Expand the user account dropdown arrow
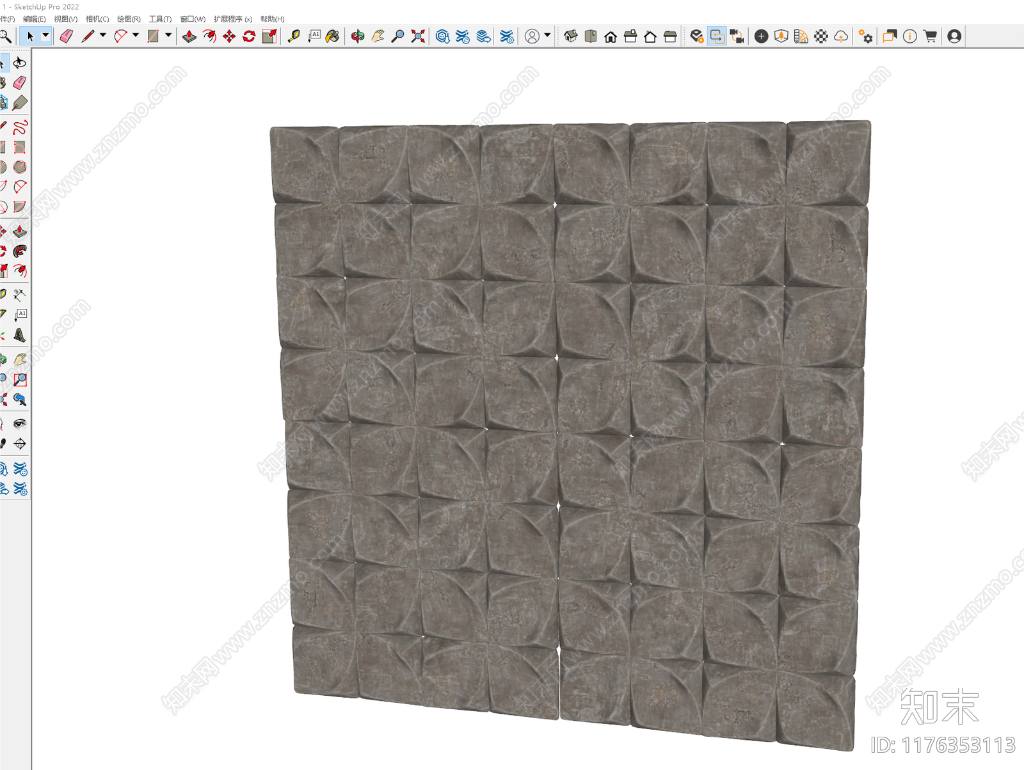The height and width of the screenshot is (770, 1024). click(547, 36)
